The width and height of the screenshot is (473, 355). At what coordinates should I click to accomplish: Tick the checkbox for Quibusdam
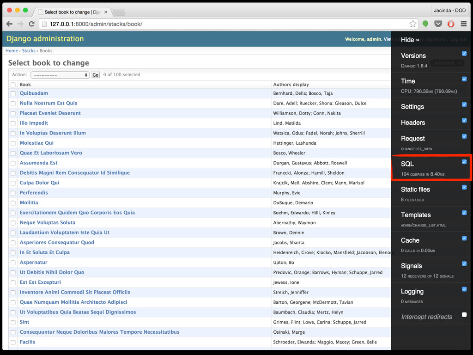coord(13,93)
